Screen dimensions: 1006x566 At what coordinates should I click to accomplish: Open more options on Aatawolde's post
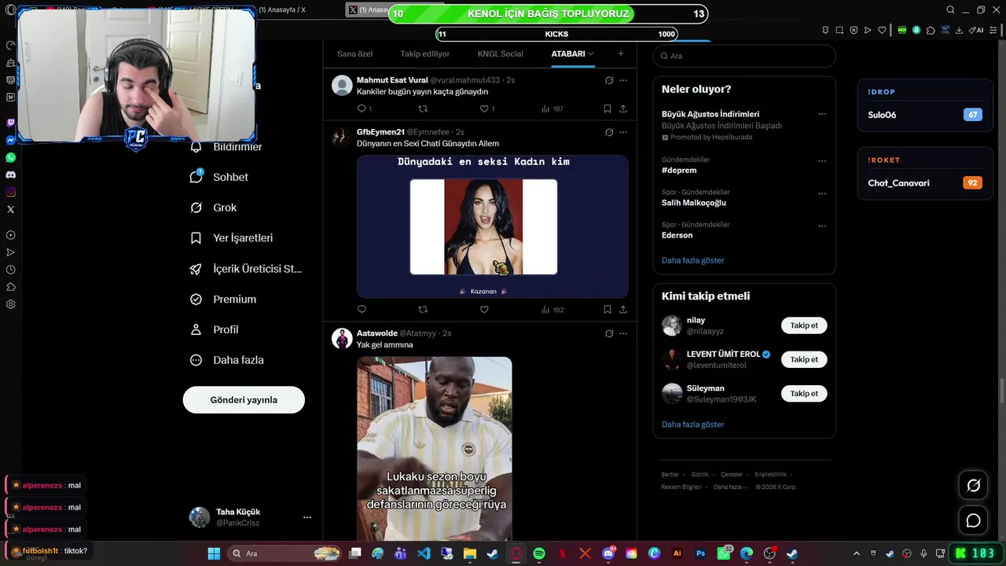pyautogui.click(x=623, y=333)
